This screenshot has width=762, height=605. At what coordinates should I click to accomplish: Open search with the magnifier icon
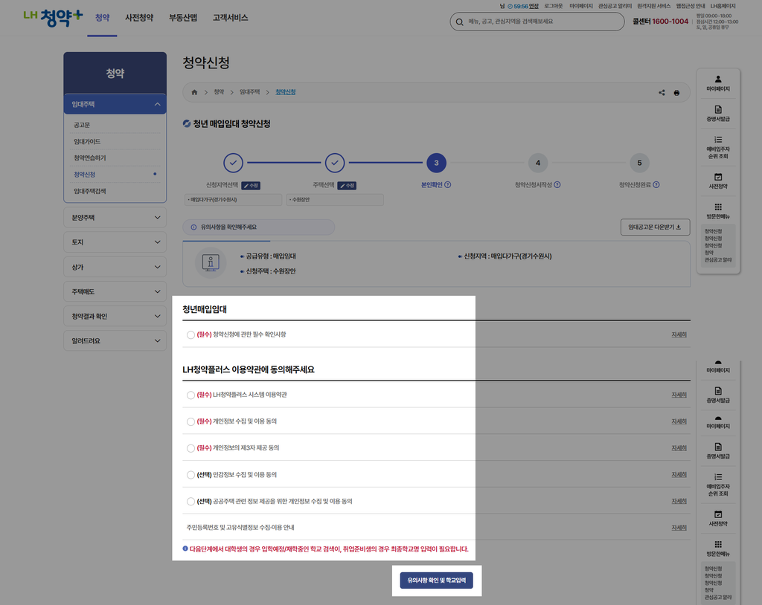[460, 22]
